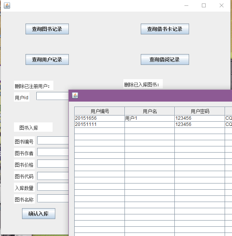Confirm with the 确认入库 button
This screenshot has height=236, width=232.
point(39,214)
